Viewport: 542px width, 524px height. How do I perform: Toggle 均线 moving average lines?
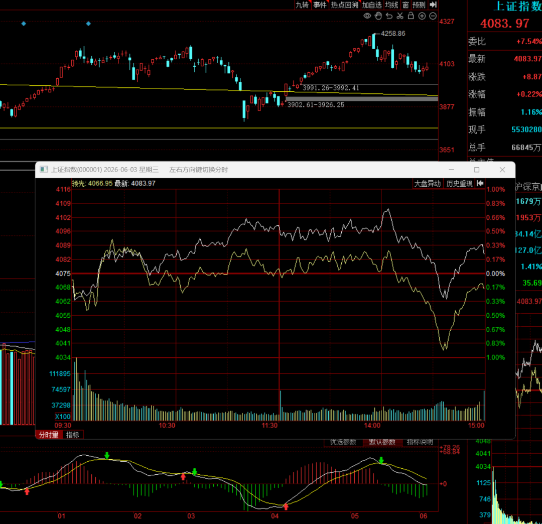click(391, 5)
